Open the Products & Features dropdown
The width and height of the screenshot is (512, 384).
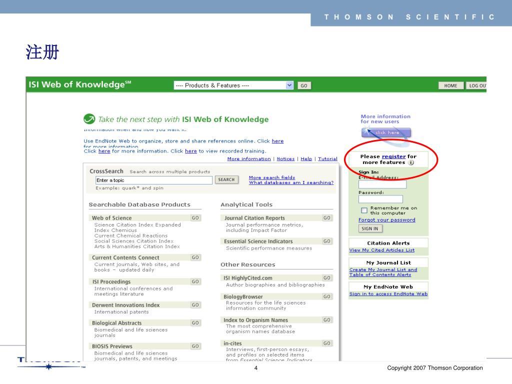(x=233, y=85)
